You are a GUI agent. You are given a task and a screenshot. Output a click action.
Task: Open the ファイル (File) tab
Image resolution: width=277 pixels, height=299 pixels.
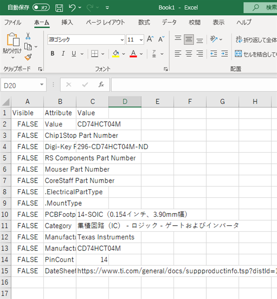click(x=13, y=23)
